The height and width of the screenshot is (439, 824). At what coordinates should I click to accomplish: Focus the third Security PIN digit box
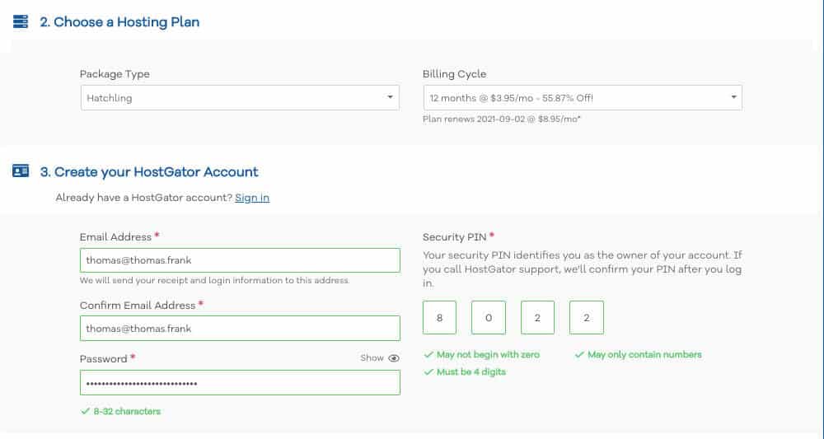(x=537, y=318)
